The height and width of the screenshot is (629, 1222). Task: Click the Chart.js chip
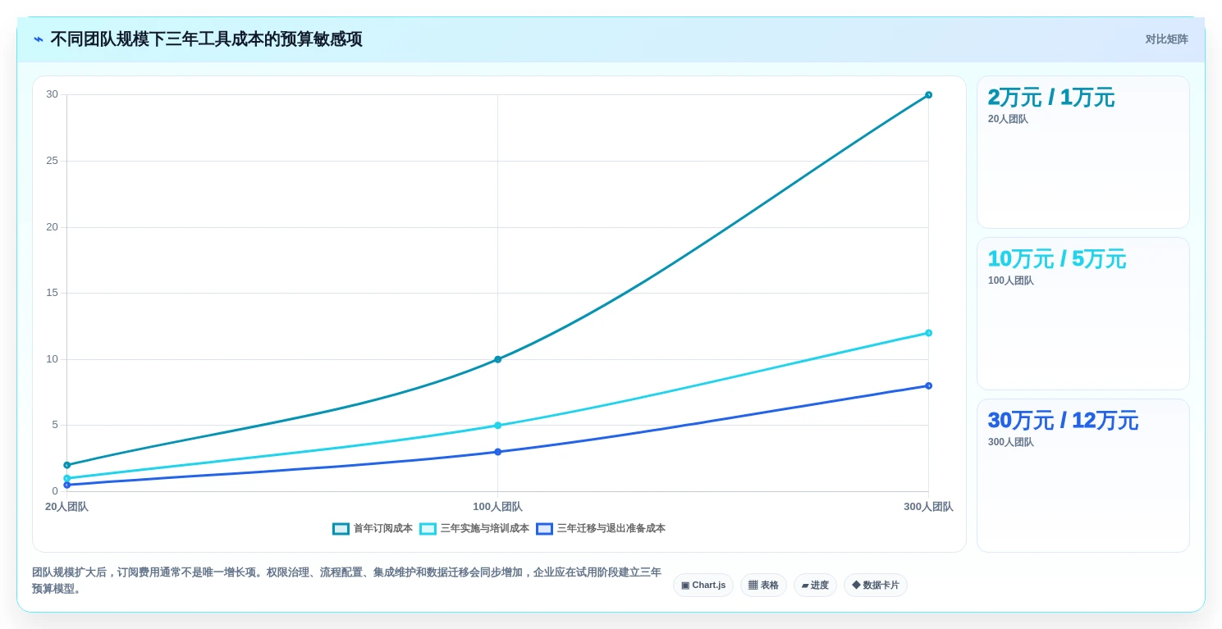point(703,585)
